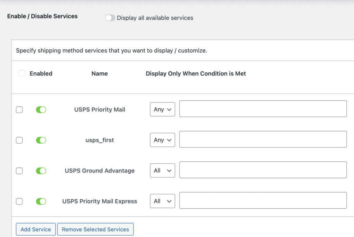Open the Any dropdown for usps_first
This screenshot has height=237, width=354.
[x=162, y=140]
